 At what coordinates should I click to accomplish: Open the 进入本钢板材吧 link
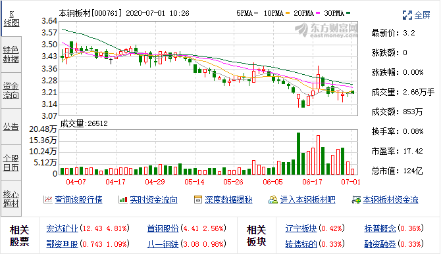(x=307, y=200)
